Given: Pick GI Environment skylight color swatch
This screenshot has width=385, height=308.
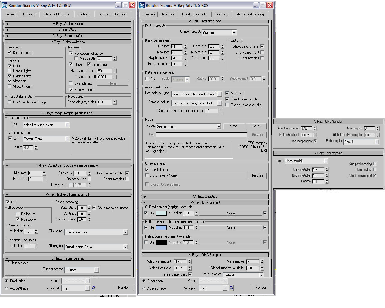Looking at the screenshot, I should tap(161, 213).
